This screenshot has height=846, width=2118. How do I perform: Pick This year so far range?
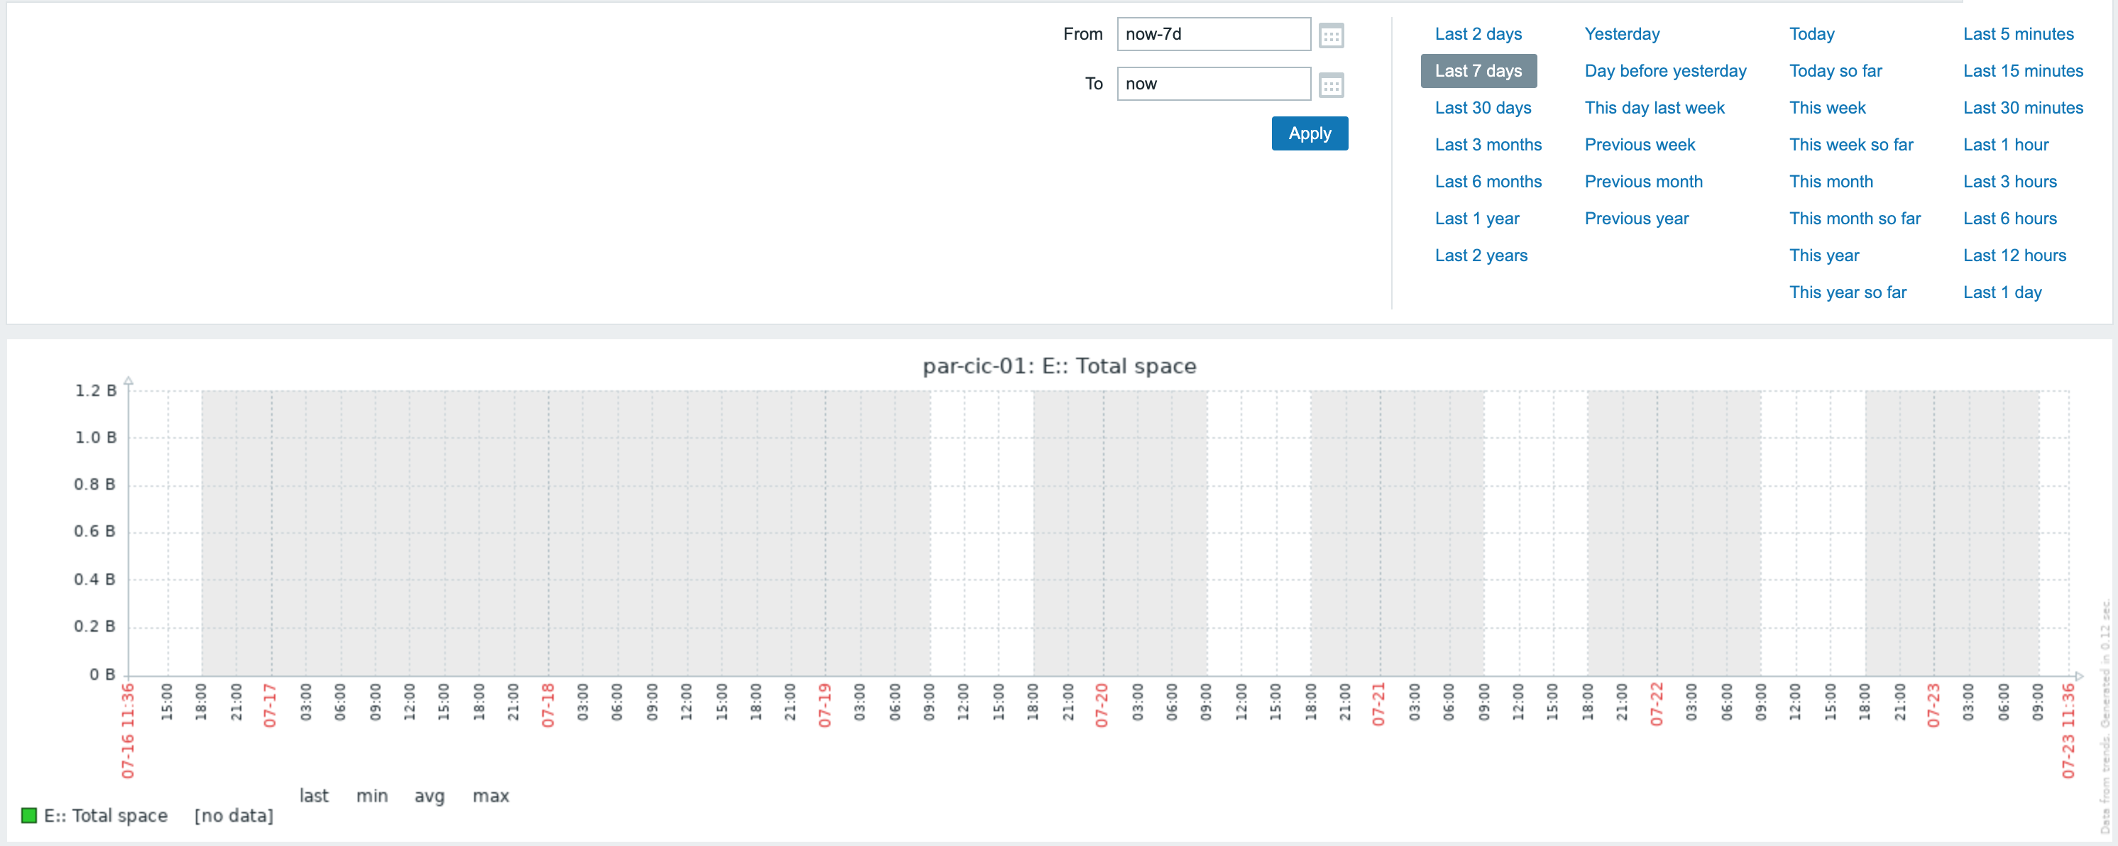click(1848, 292)
